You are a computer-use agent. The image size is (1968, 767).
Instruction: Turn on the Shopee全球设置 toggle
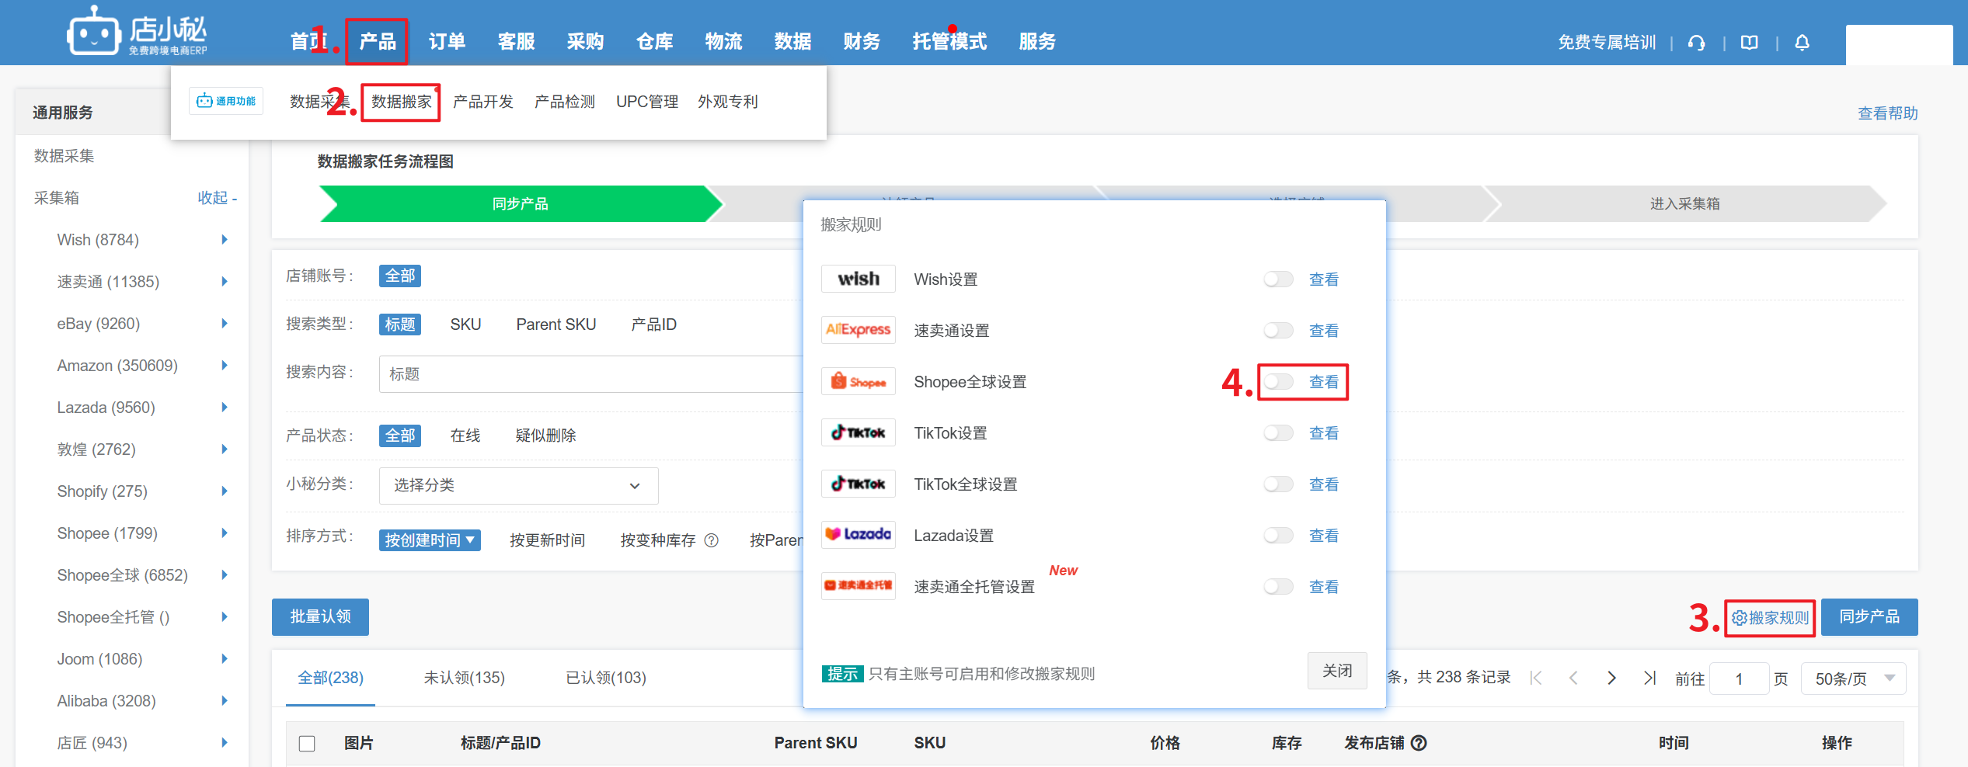pyautogui.click(x=1277, y=382)
